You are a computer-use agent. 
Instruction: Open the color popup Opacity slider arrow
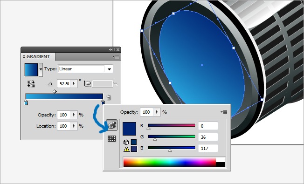coord(157,112)
